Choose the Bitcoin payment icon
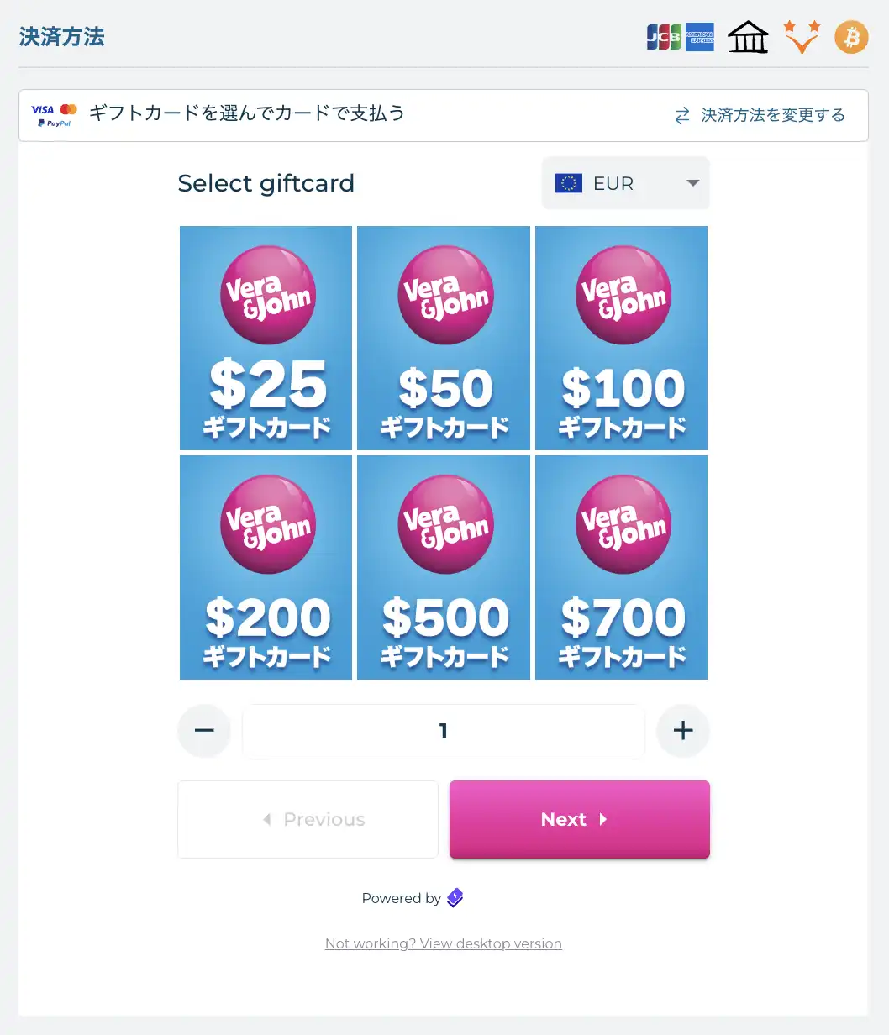Screen dimensions: 889x1035 click(x=850, y=38)
